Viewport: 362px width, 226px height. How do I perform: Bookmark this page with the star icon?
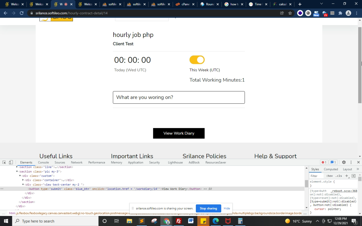[x=290, y=13]
